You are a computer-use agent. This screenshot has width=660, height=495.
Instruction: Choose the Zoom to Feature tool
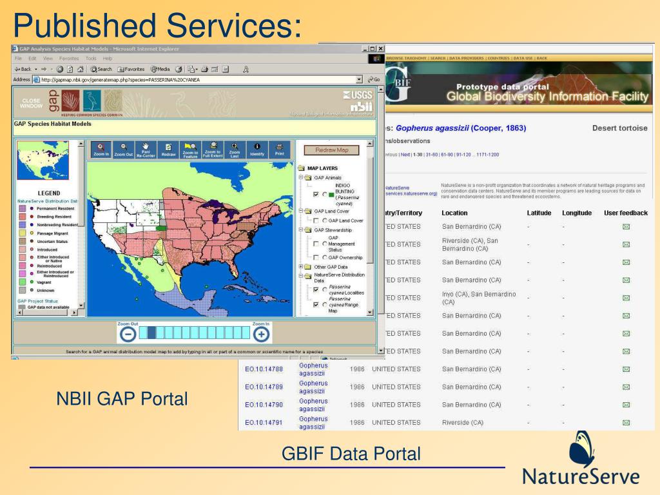(x=190, y=150)
